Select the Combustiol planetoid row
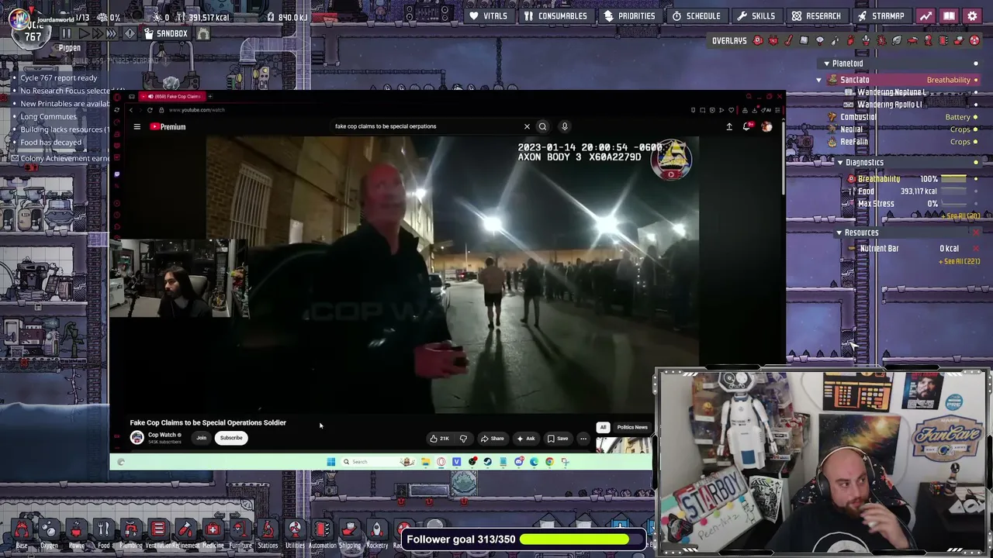The image size is (993, 558). click(x=902, y=117)
